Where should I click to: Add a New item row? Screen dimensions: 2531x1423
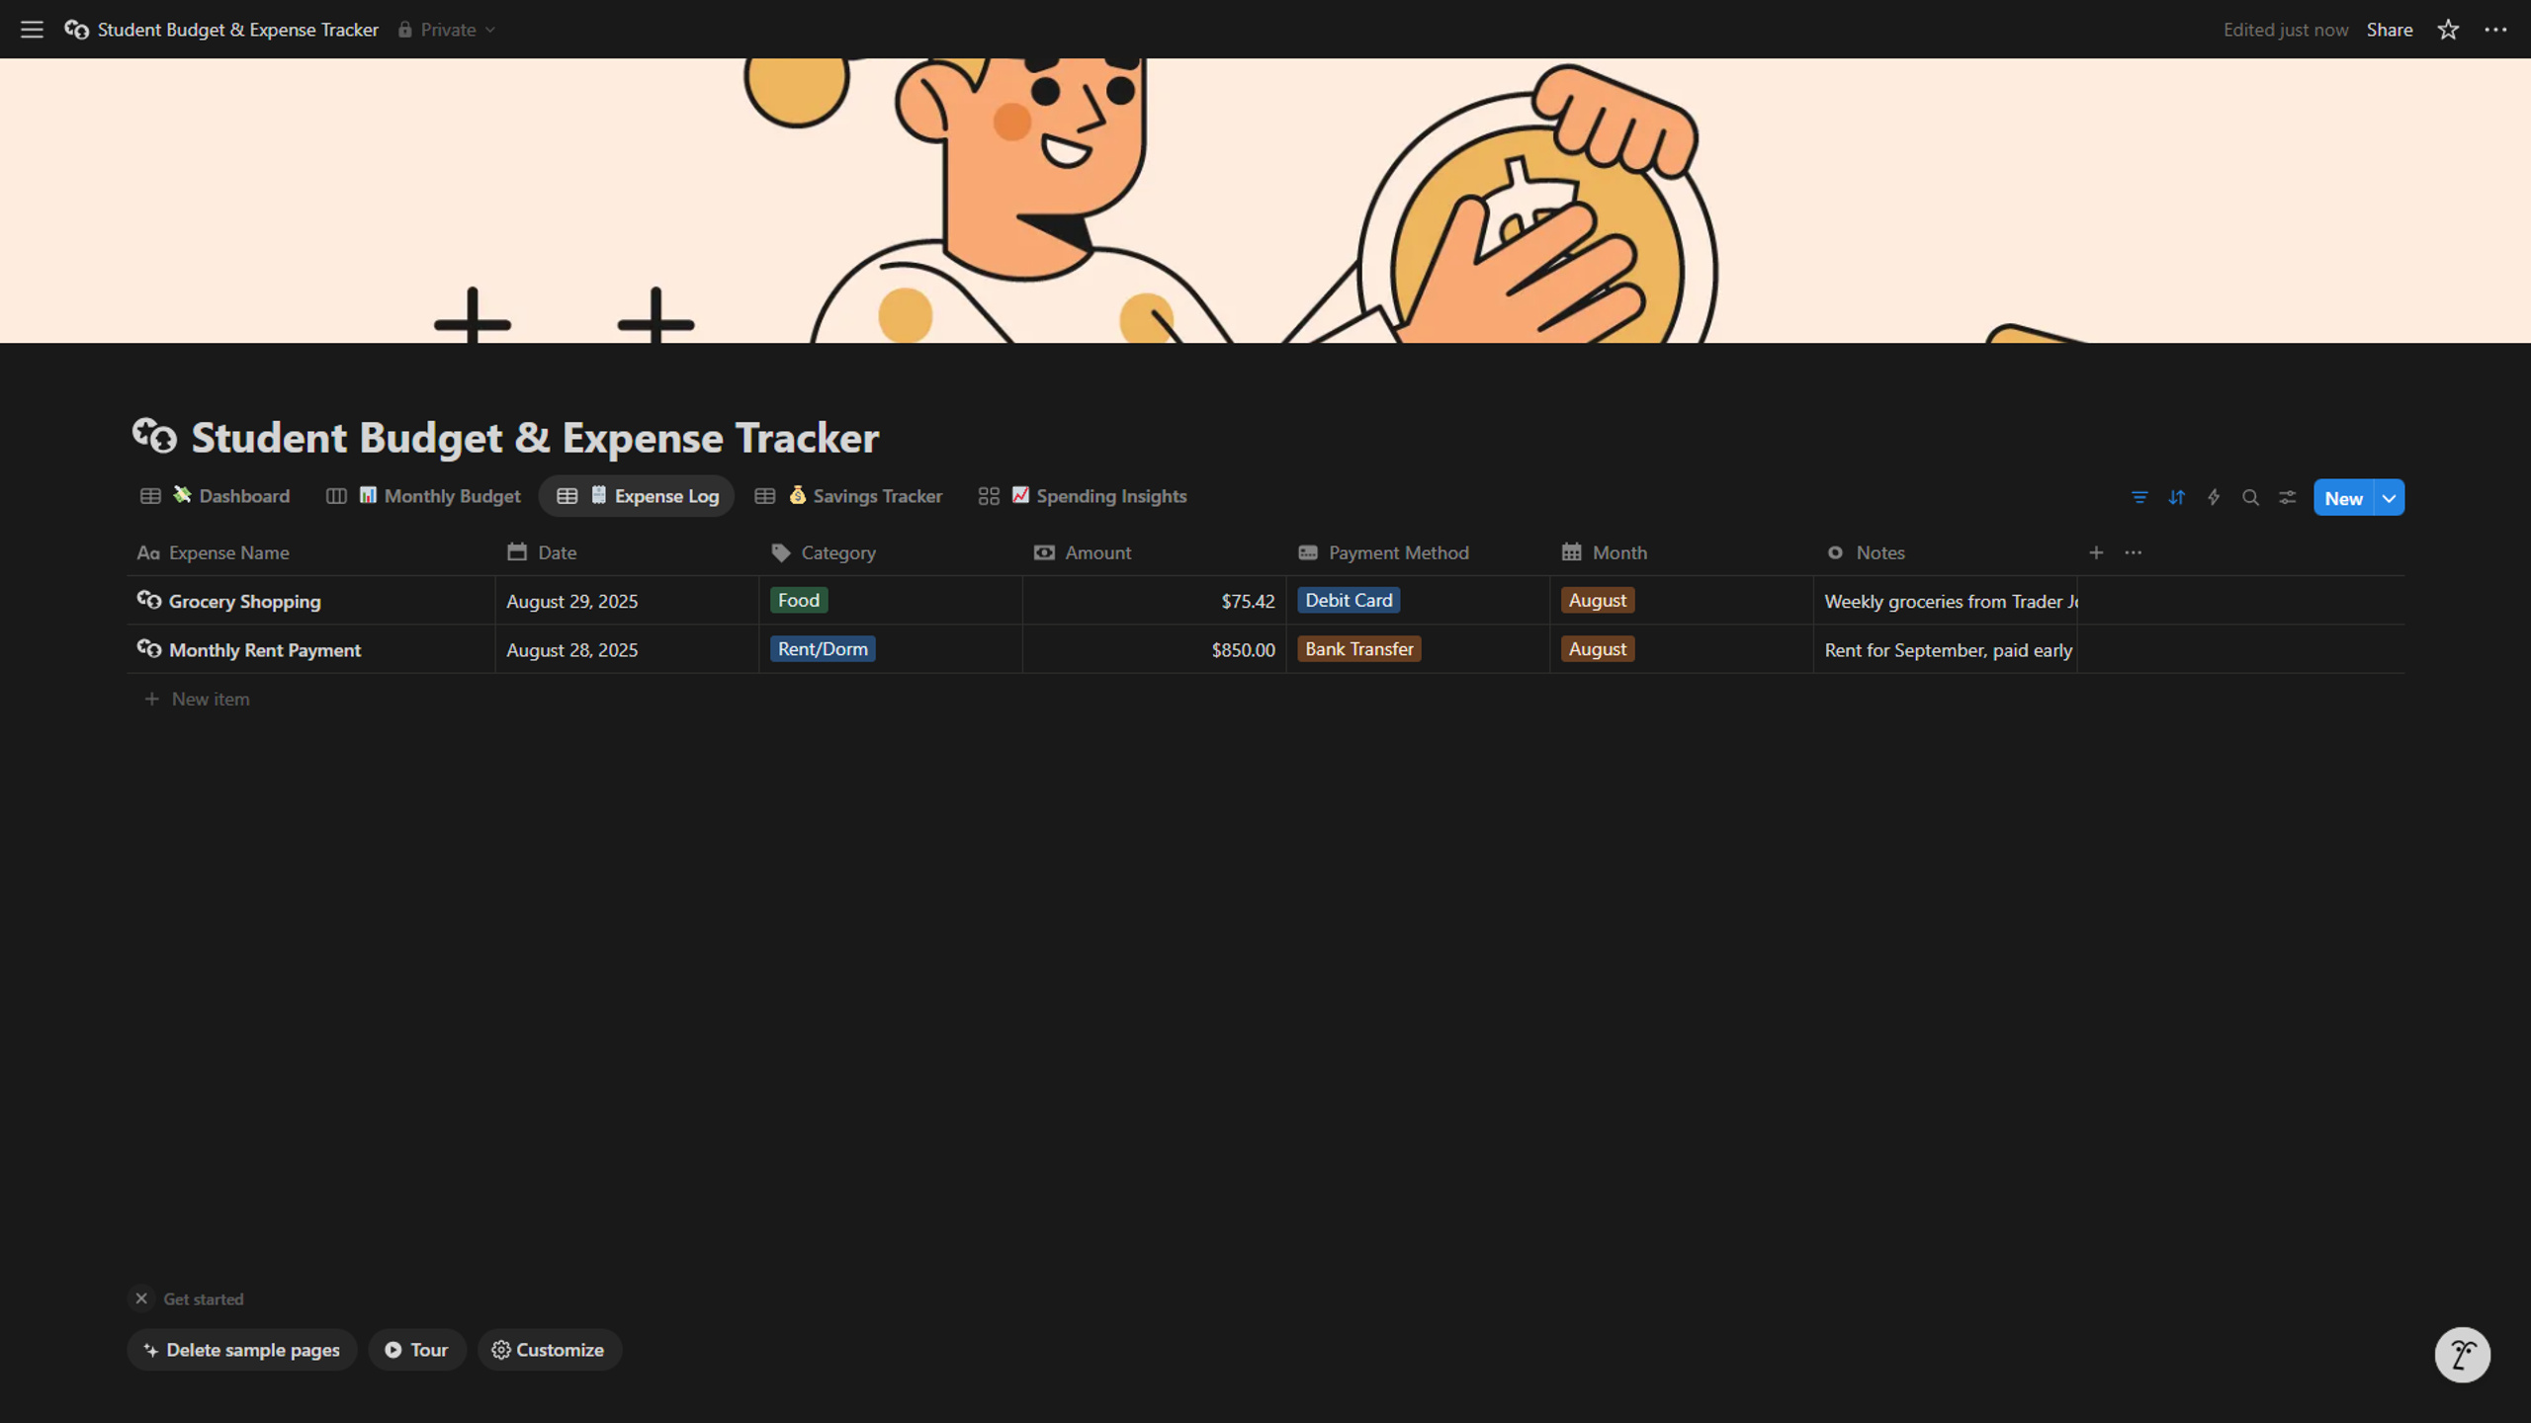pyautogui.click(x=198, y=699)
